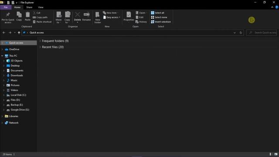Image resolution: width=279 pixels, height=157 pixels.
Task: Expand the OneDrive tree node
Action: (2, 49)
